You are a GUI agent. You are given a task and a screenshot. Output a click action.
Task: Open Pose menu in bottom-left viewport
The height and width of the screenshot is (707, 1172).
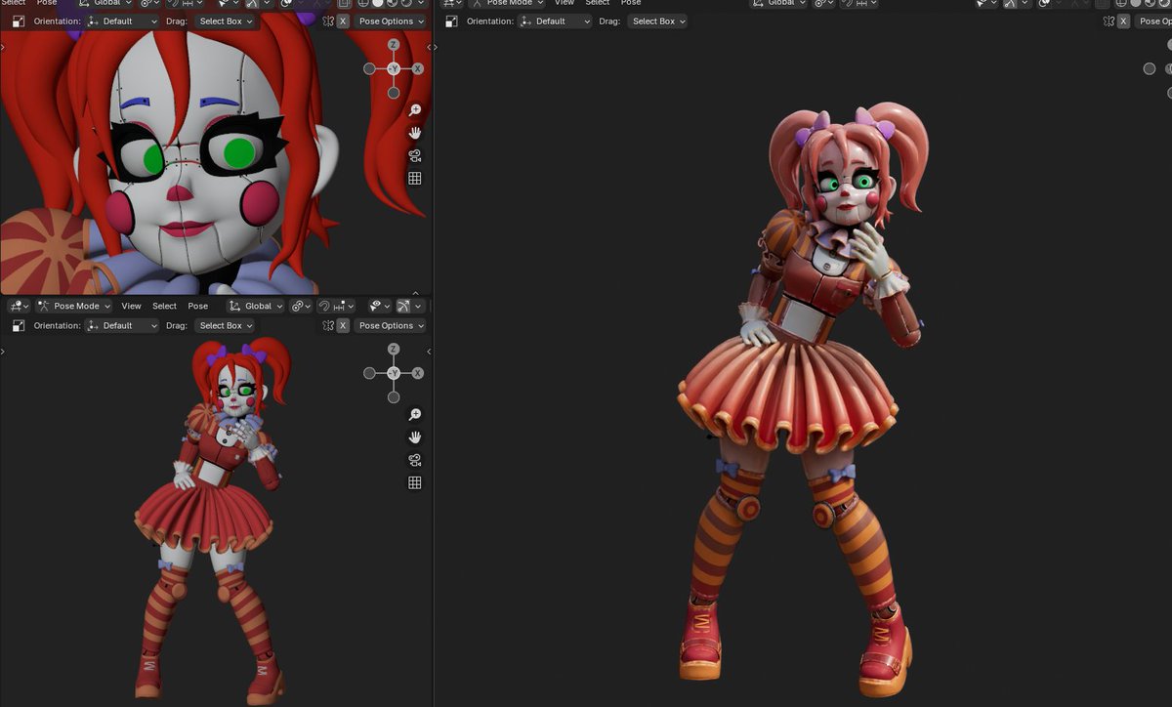coord(197,306)
